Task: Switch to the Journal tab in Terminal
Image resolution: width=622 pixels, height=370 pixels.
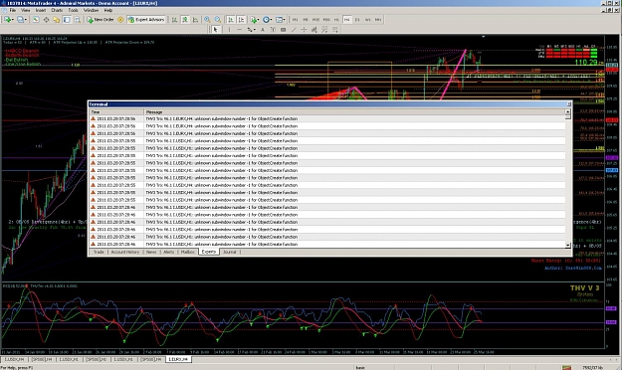Action: tap(229, 252)
